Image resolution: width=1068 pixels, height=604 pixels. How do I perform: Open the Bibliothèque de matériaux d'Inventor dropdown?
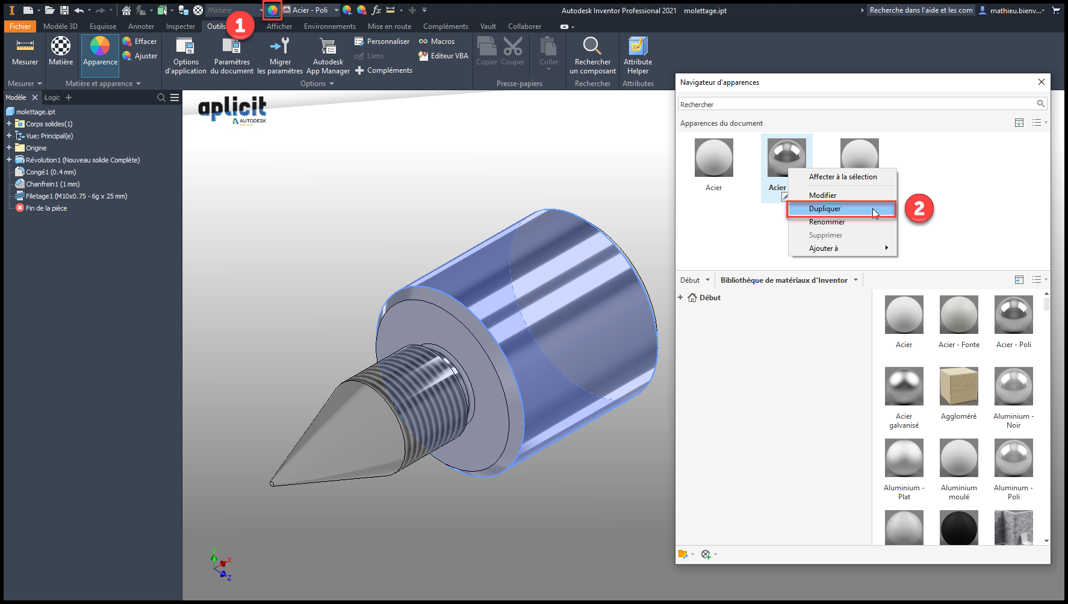(855, 280)
